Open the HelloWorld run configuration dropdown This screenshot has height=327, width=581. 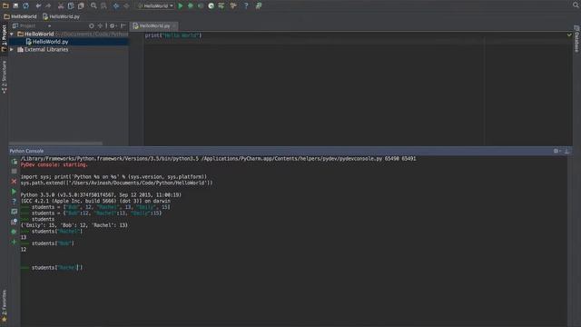point(155,5)
